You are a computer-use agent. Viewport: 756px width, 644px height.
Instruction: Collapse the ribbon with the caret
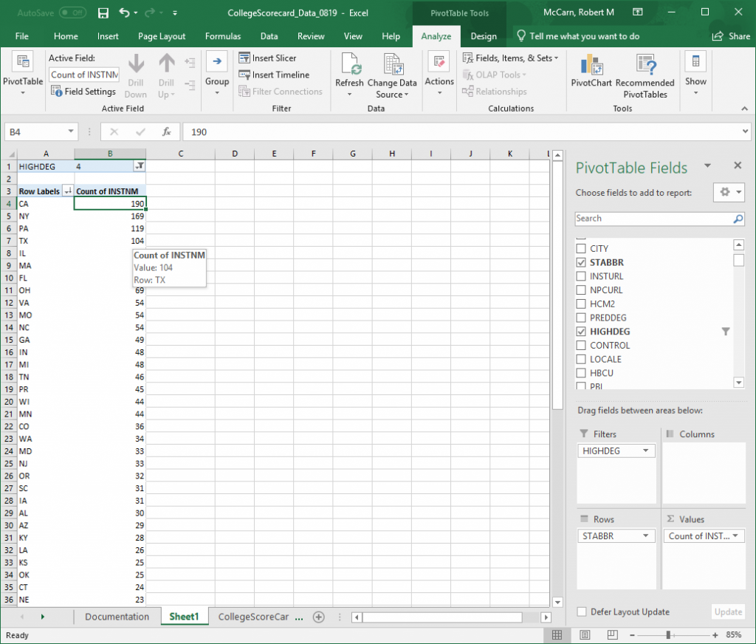point(744,109)
